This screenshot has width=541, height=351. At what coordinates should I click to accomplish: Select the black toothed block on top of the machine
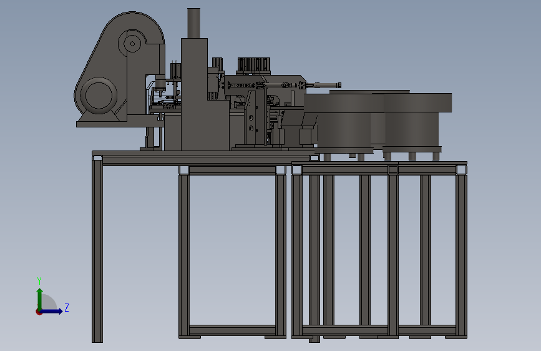[253, 64]
